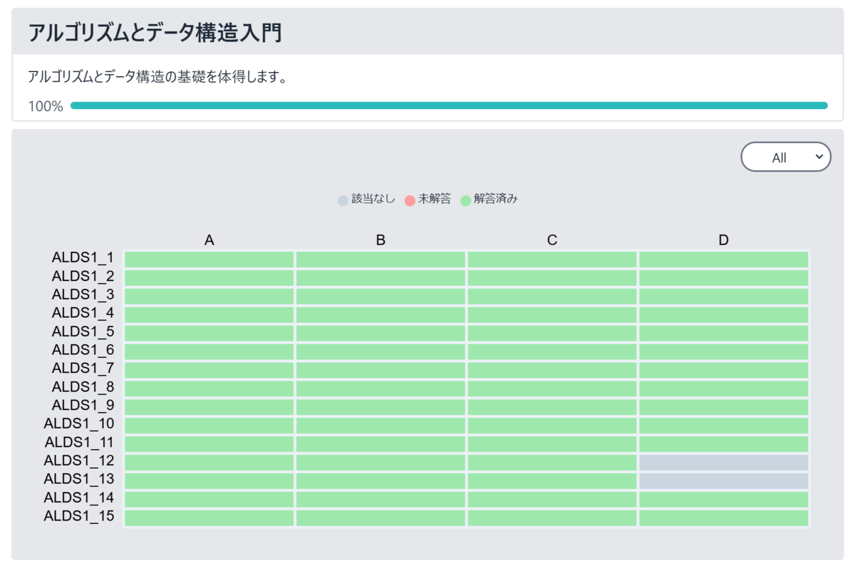Click column header D
The width and height of the screenshot is (855, 561).
pos(724,240)
